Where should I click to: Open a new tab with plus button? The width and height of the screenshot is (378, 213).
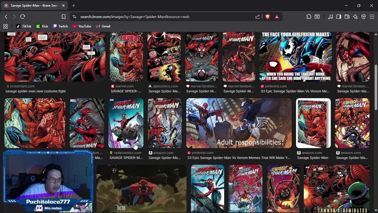(x=74, y=5)
